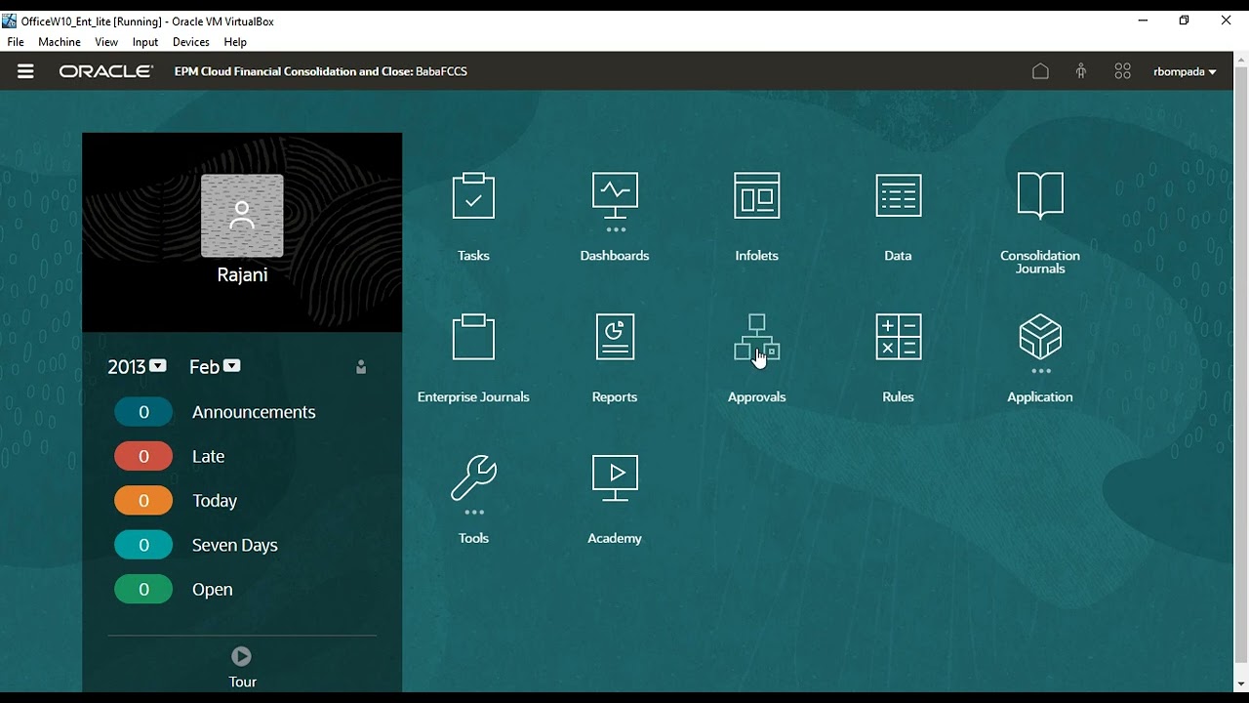Click the Academy label
The width and height of the screenshot is (1249, 703).
point(615,538)
